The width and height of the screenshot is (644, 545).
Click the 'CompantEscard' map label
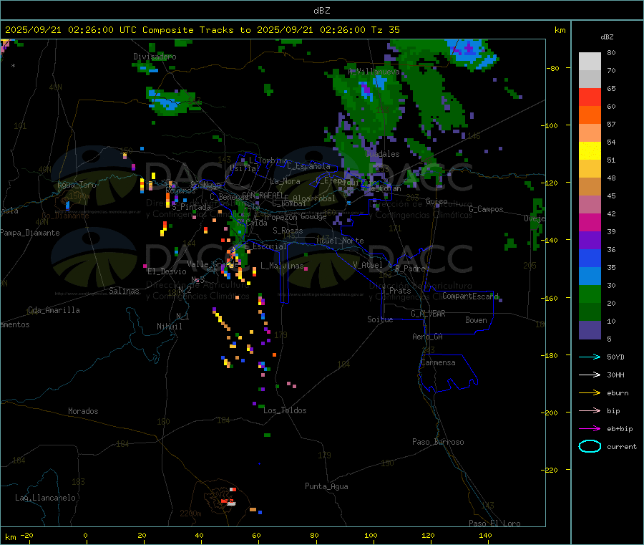(x=471, y=296)
